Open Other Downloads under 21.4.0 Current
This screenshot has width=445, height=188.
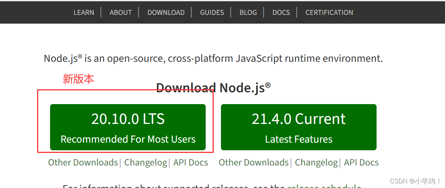click(254, 162)
